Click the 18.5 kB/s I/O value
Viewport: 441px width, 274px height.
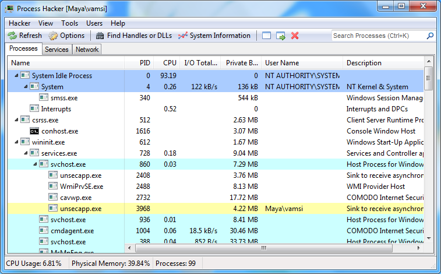[203, 231]
